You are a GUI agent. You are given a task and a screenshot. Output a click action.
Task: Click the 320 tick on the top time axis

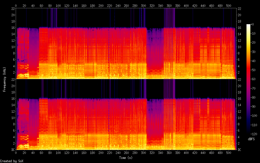(151, 5)
